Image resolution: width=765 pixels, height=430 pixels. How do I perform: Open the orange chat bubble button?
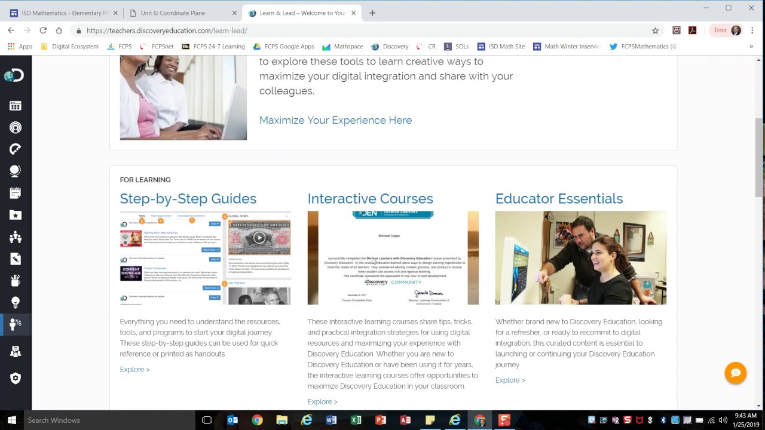click(736, 373)
